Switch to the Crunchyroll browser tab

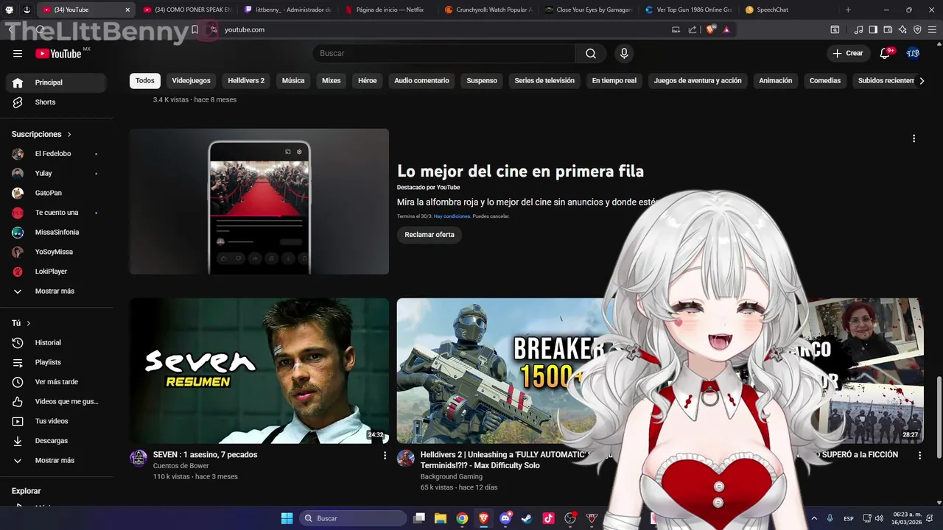(489, 10)
